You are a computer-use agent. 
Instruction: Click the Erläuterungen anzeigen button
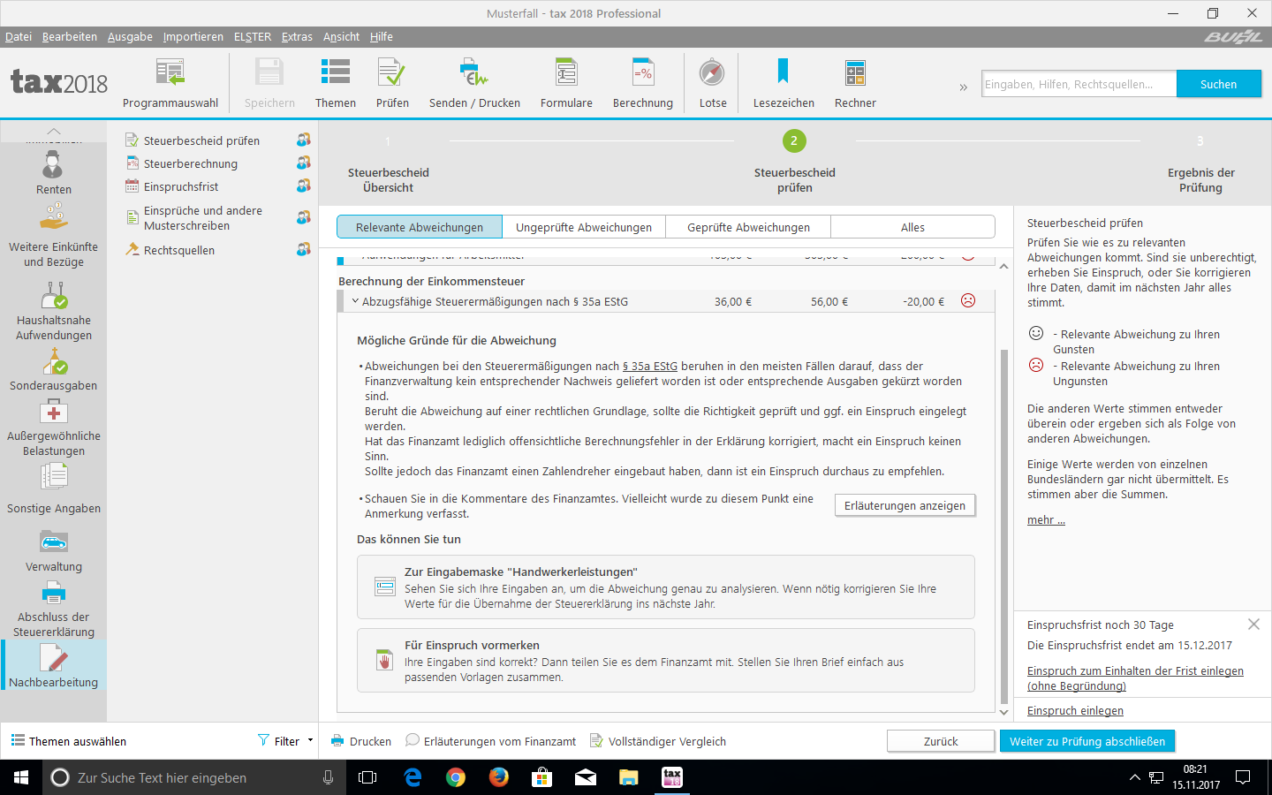[905, 505]
